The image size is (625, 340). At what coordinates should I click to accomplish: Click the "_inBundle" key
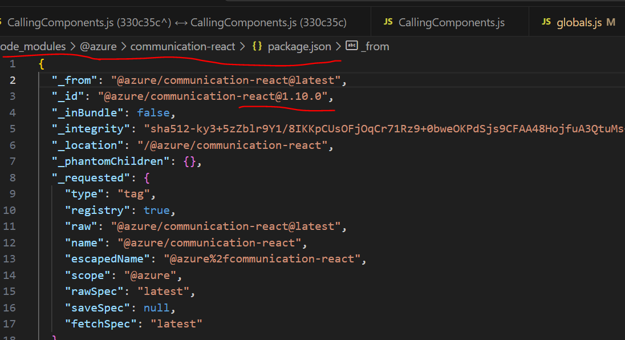(x=88, y=113)
